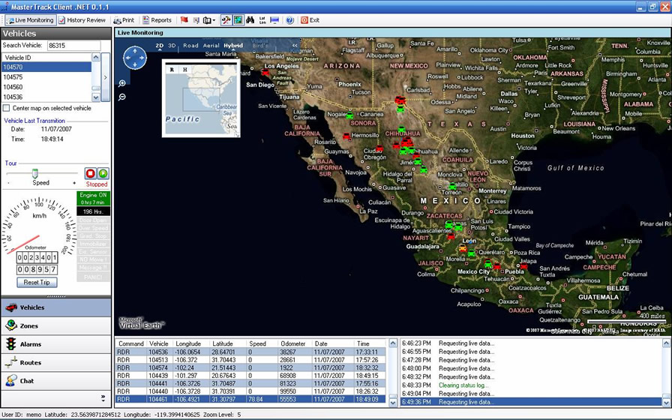Open the History Review view

[82, 20]
